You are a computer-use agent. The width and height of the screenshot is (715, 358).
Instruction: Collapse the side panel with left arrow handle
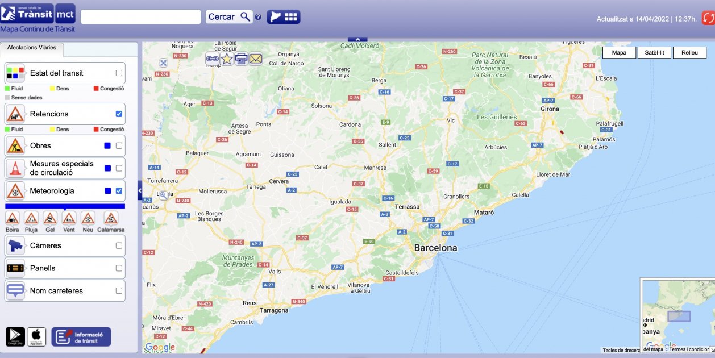[140, 190]
